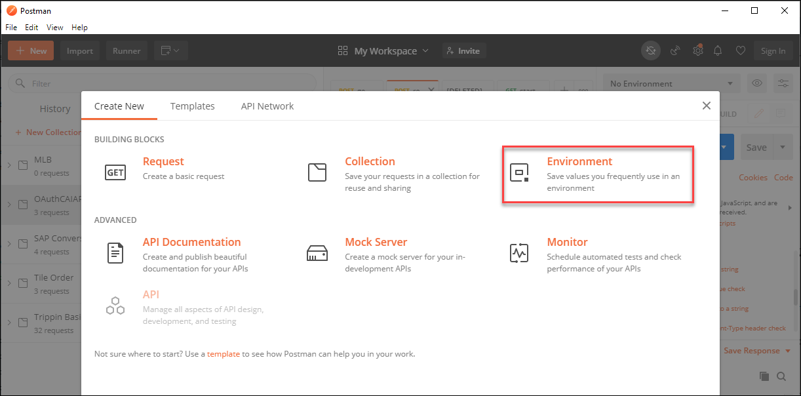The height and width of the screenshot is (396, 801).
Task: Click the sync status icon in header
Action: click(651, 50)
